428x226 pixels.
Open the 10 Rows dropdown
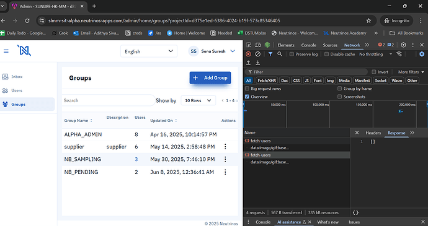pos(198,100)
